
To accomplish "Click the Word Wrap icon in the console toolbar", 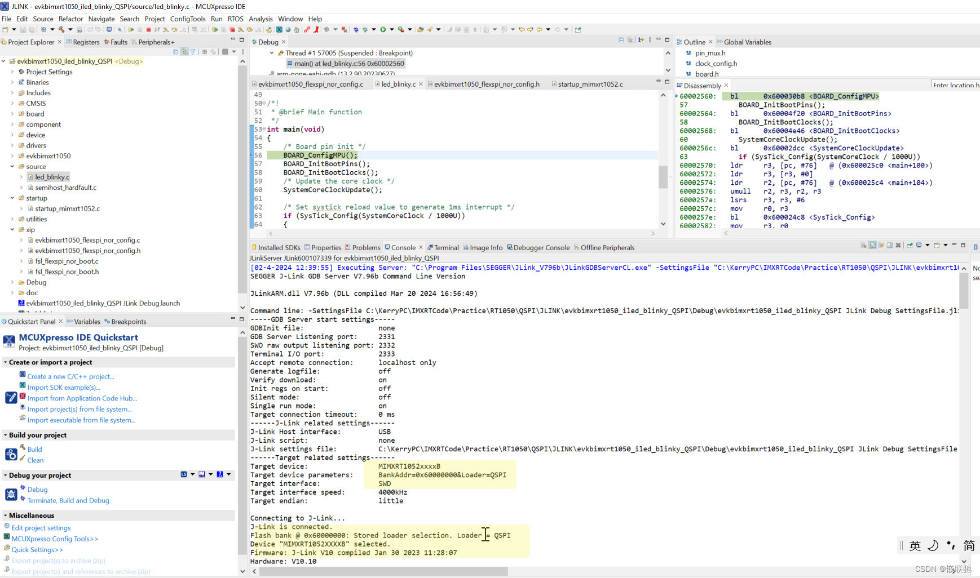I will pyautogui.click(x=881, y=245).
